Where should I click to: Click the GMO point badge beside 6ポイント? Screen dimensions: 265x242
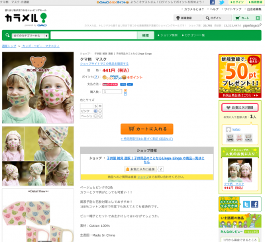coord(114,77)
